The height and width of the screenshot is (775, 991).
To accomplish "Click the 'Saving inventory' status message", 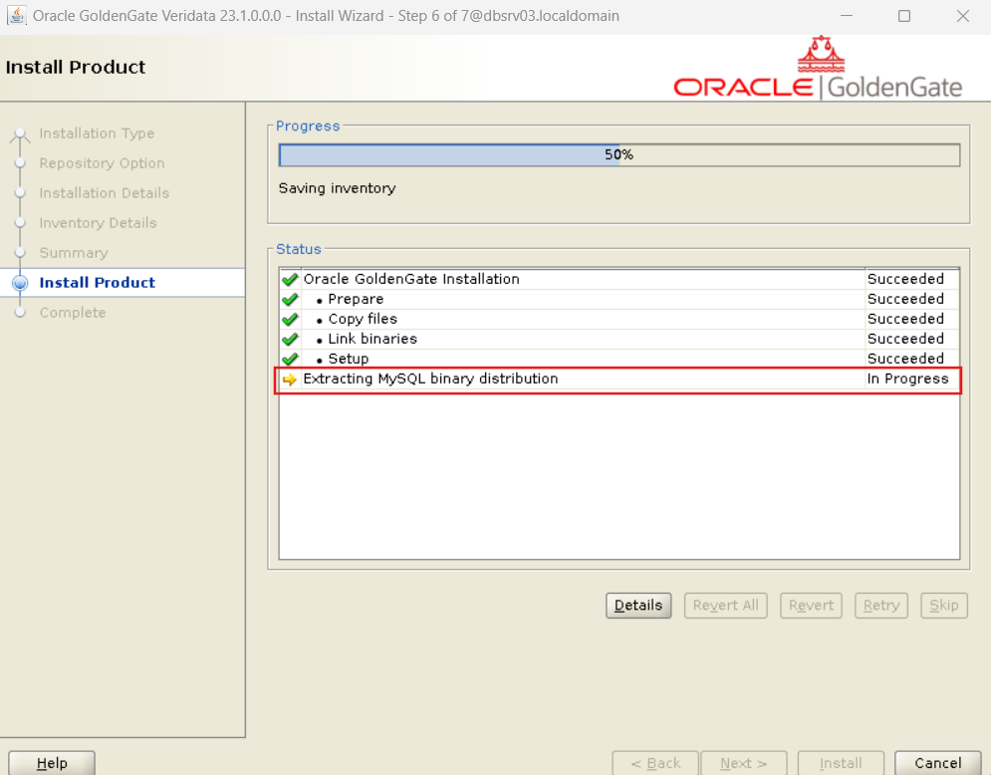I will (337, 188).
